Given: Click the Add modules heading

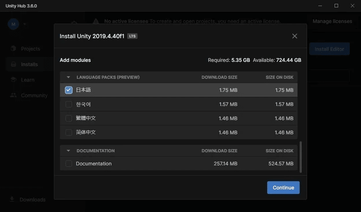Looking at the screenshot, I should point(75,60).
